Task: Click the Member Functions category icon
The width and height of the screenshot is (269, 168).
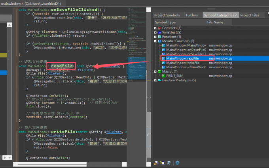Action: (159, 41)
